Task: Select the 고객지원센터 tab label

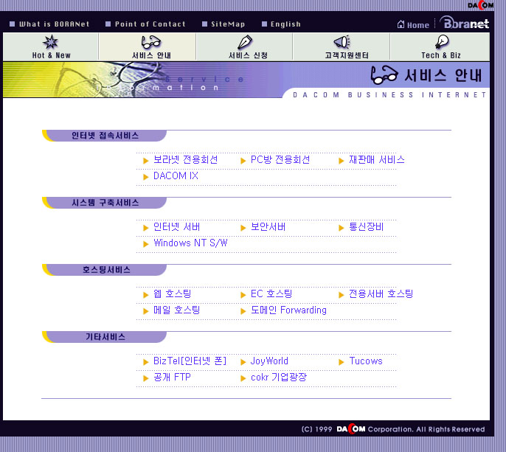Action: coord(346,55)
